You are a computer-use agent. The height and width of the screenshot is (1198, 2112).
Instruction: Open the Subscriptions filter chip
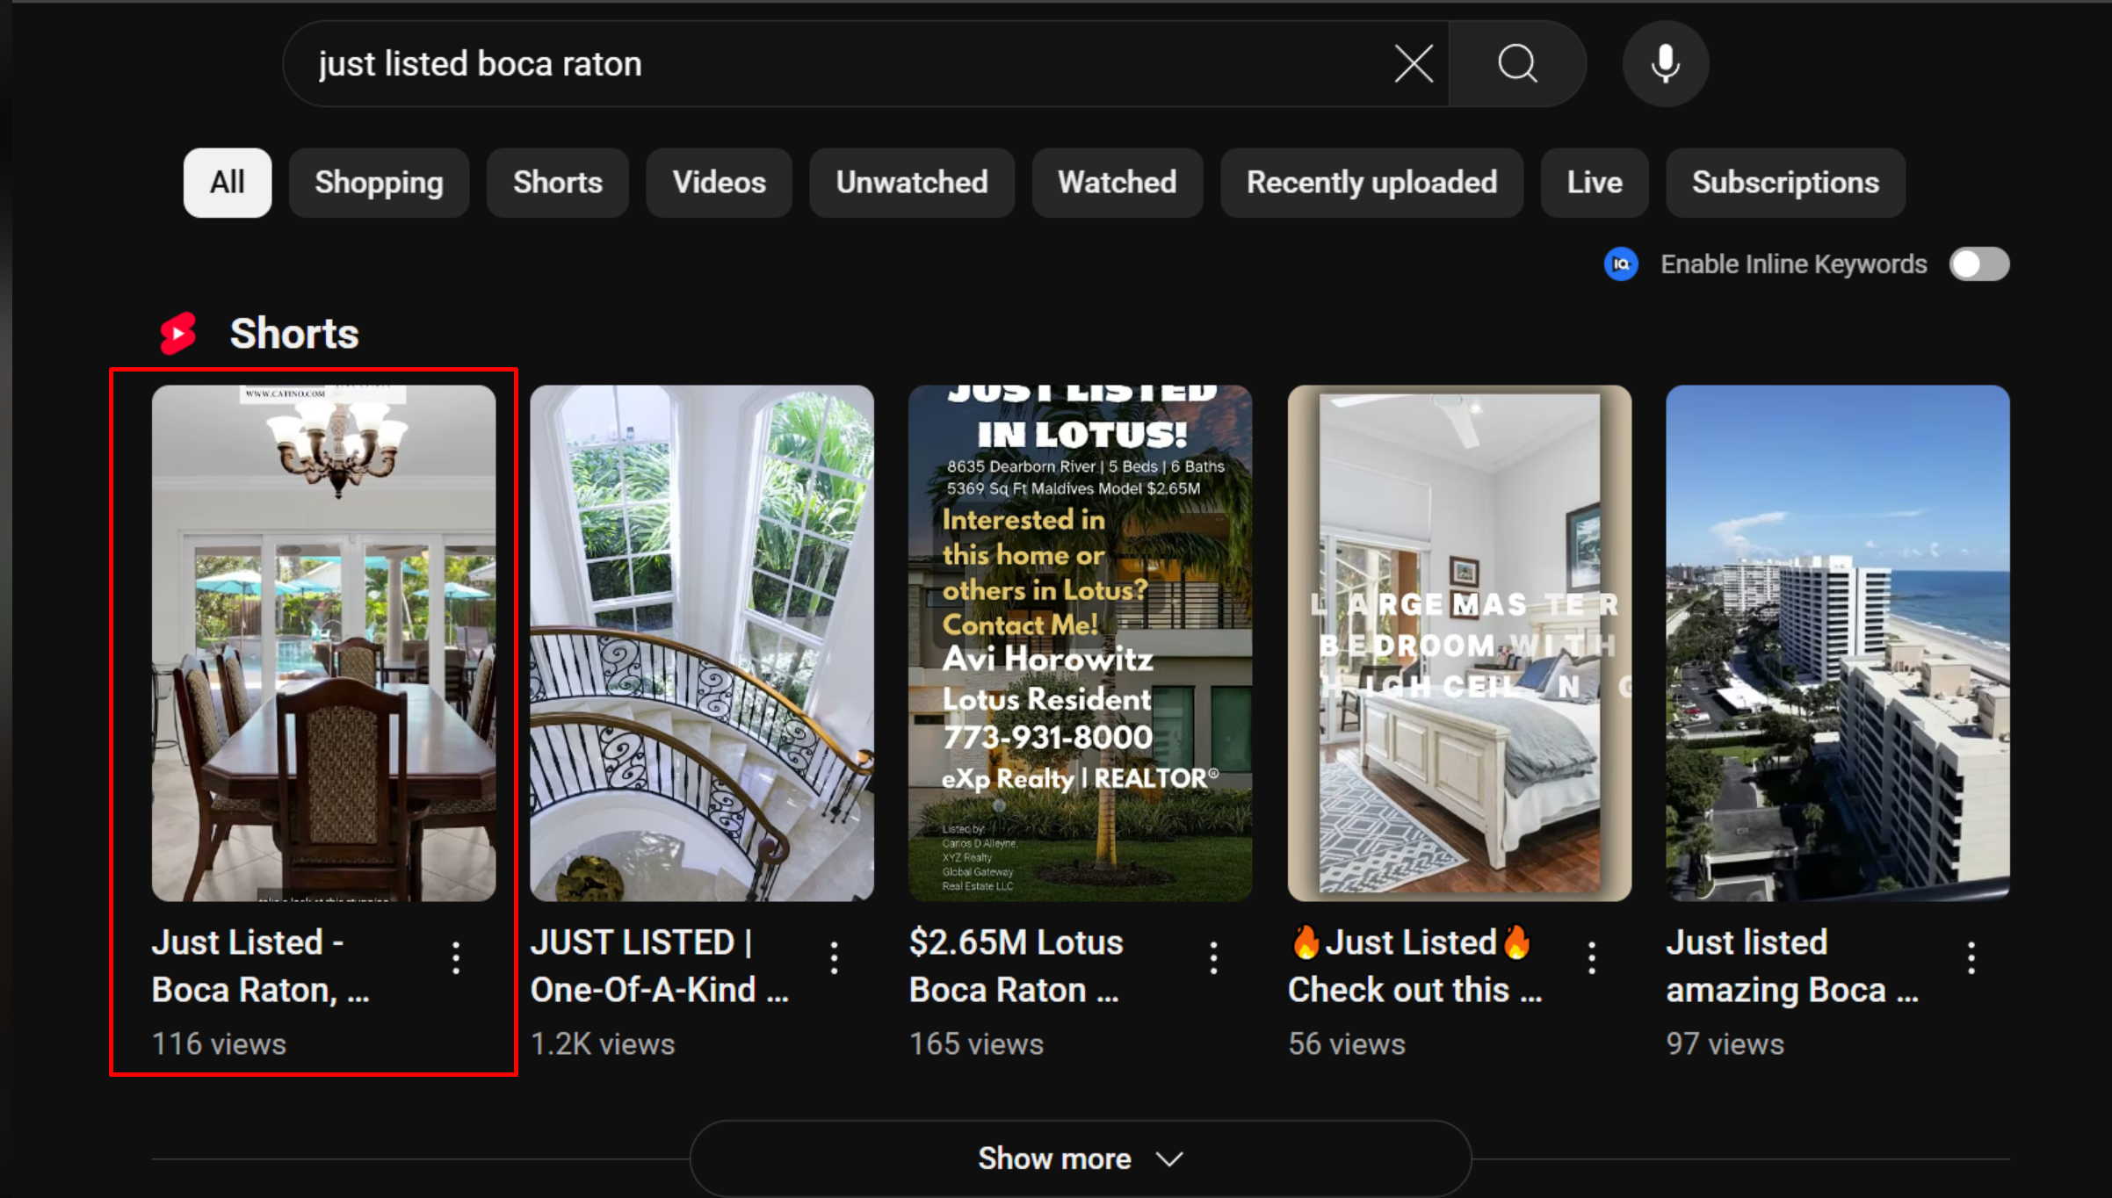point(1785,183)
